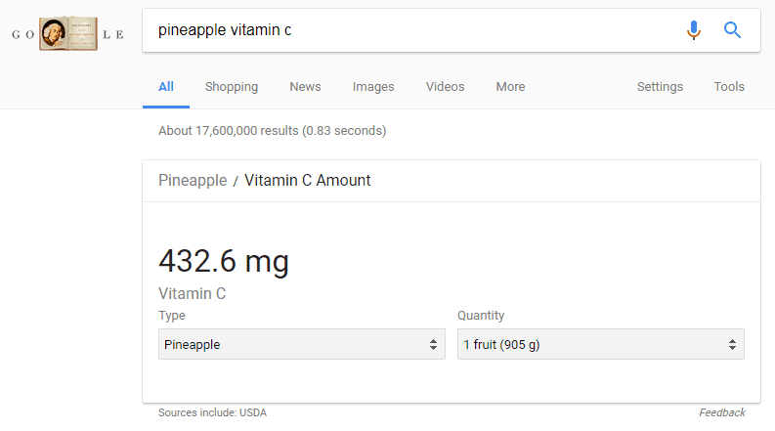
Task: Click the 432.6 mg vitamin C value
Action: pyautogui.click(x=224, y=261)
